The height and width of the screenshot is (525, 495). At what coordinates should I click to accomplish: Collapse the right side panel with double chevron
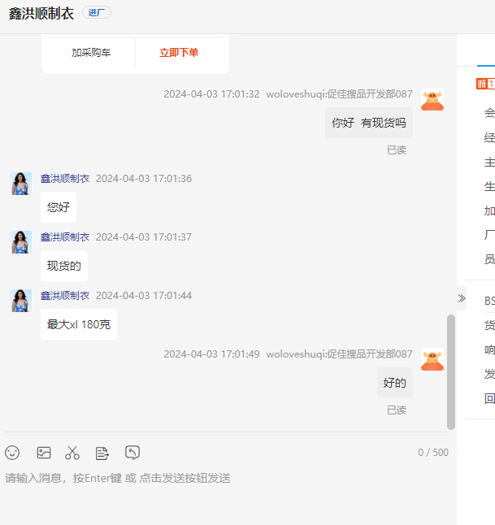[462, 298]
